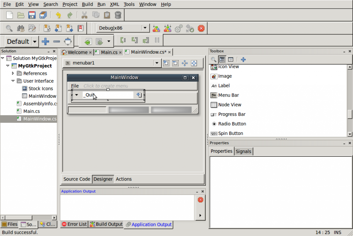Viewport: 353px width, 236px height.
Task: Click the Save All icon
Action: point(43,15)
